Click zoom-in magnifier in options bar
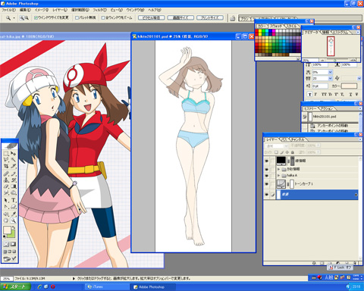 point(22,18)
